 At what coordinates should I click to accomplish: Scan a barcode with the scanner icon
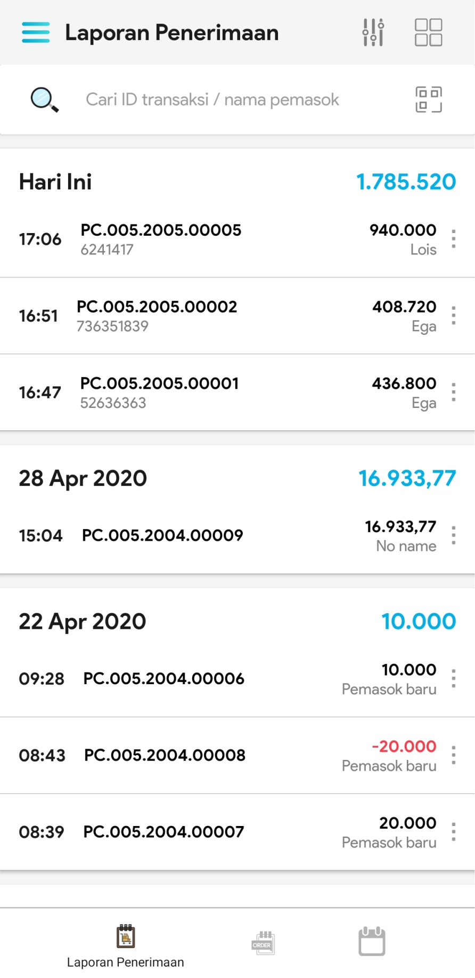[x=429, y=100]
